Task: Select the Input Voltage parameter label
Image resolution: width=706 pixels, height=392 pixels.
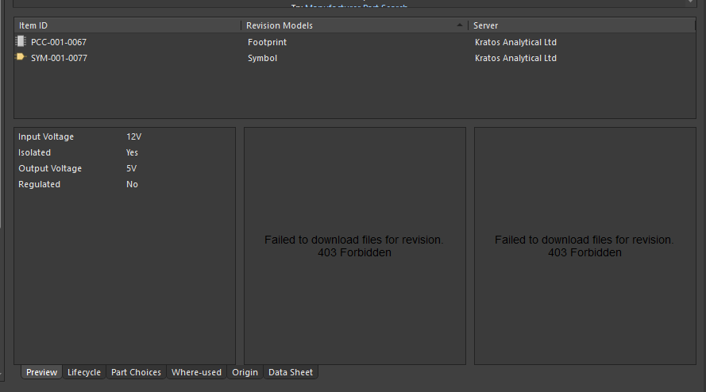Action: 46,136
